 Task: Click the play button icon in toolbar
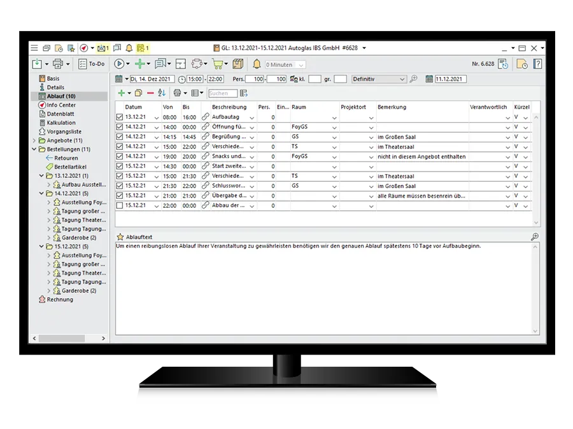point(118,64)
